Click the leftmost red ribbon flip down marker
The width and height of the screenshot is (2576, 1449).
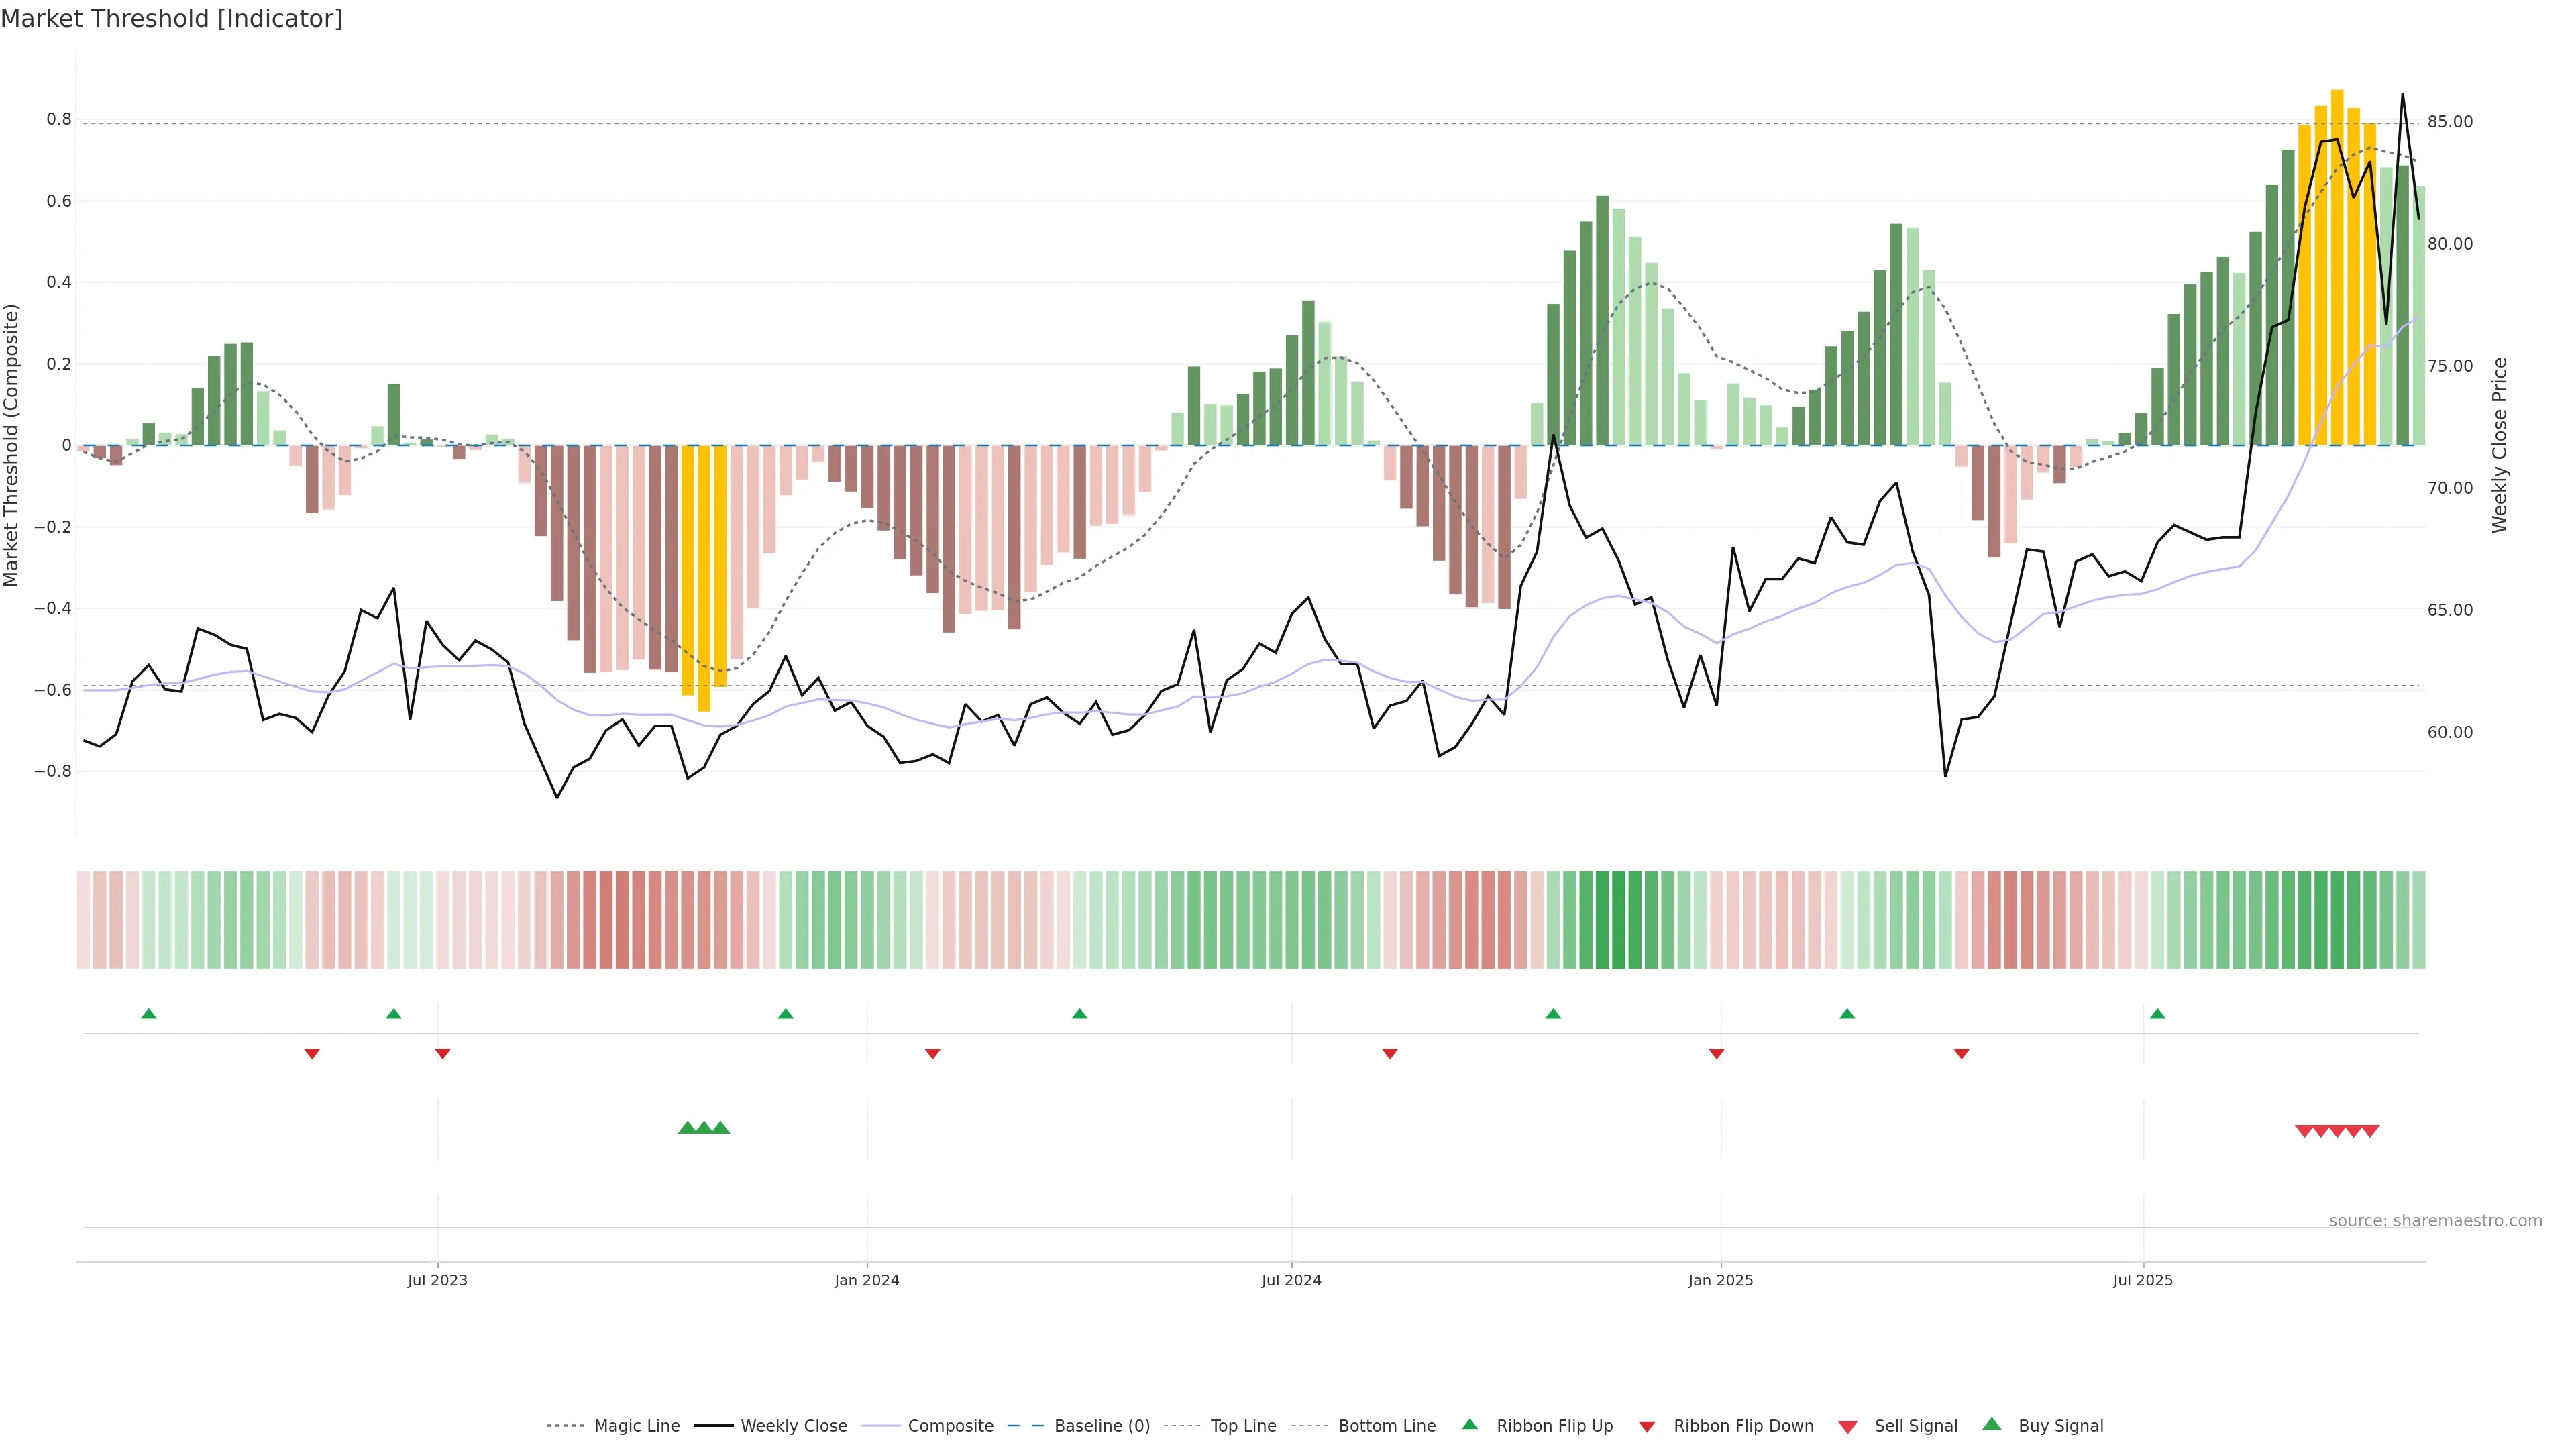(x=312, y=1053)
